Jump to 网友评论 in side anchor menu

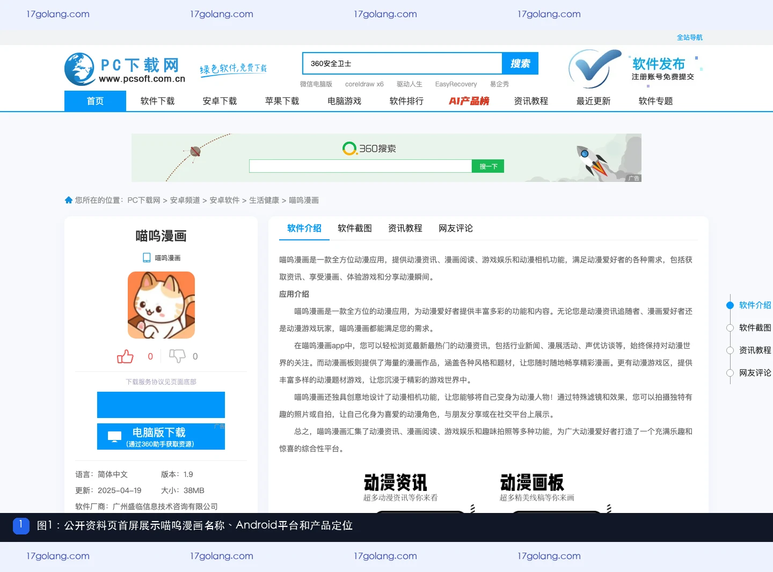coord(755,373)
